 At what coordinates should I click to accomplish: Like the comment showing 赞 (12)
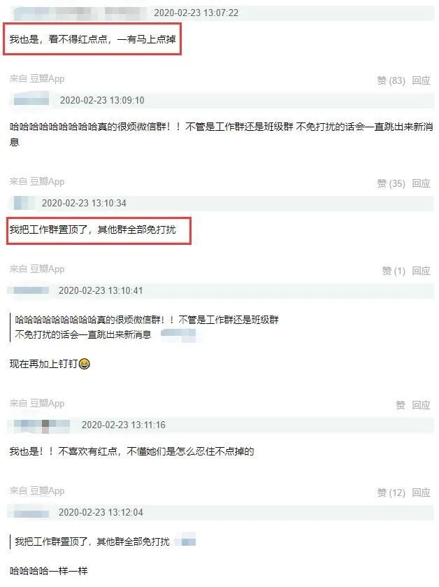point(391,493)
